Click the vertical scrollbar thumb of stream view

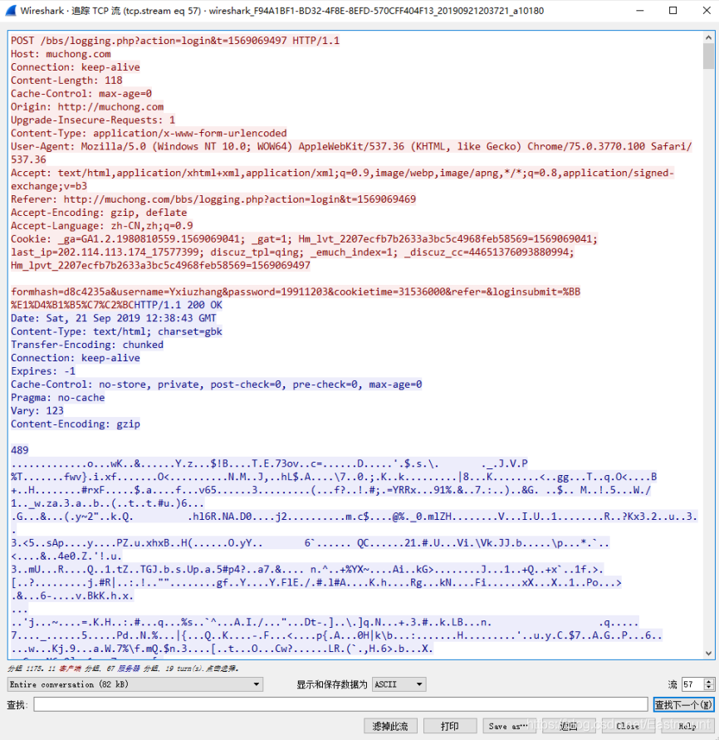(x=708, y=56)
